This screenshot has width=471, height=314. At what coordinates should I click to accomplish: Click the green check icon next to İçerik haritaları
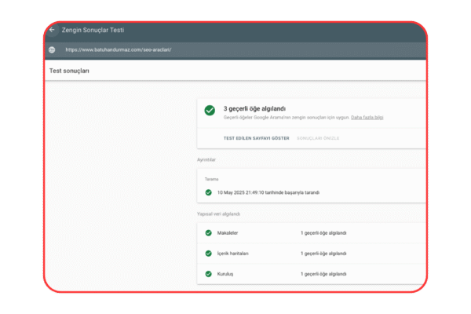(209, 254)
